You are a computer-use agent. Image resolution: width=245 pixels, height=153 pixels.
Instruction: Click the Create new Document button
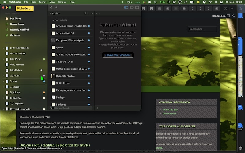(118, 55)
